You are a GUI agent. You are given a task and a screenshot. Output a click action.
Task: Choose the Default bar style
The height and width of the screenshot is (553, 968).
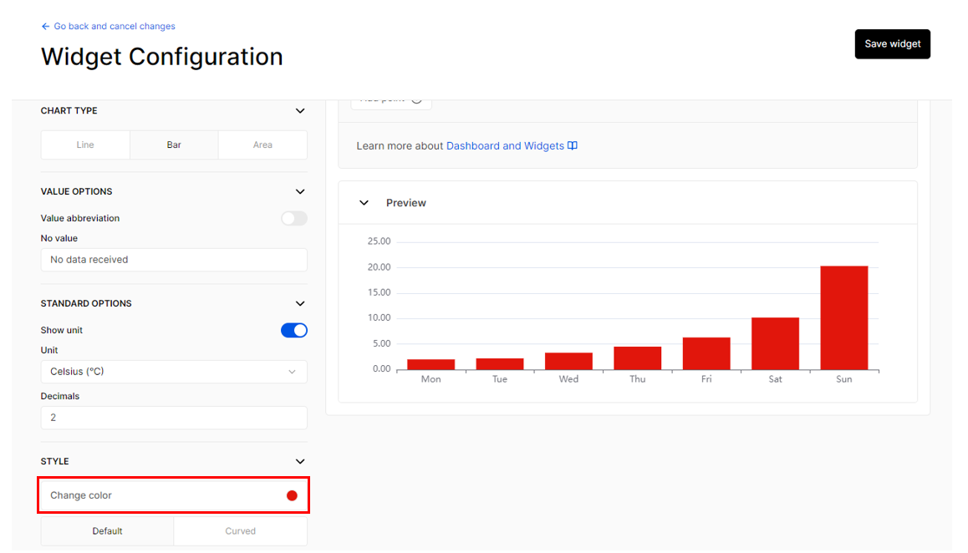[108, 531]
